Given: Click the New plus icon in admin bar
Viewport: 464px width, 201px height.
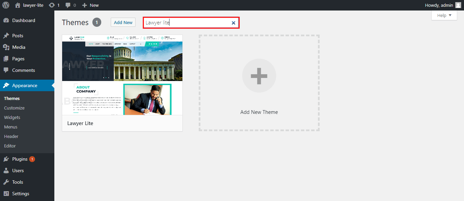Looking at the screenshot, I should click(85, 5).
